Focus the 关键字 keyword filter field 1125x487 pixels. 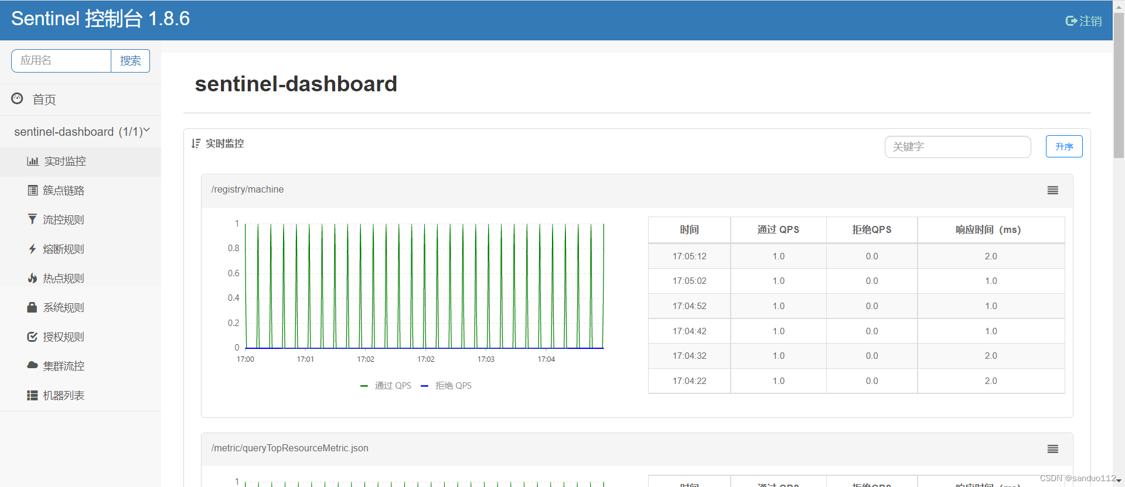957,147
